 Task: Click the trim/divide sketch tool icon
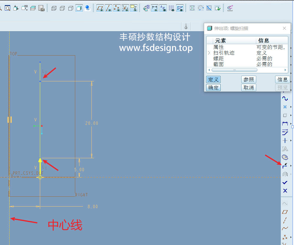click(285, 165)
